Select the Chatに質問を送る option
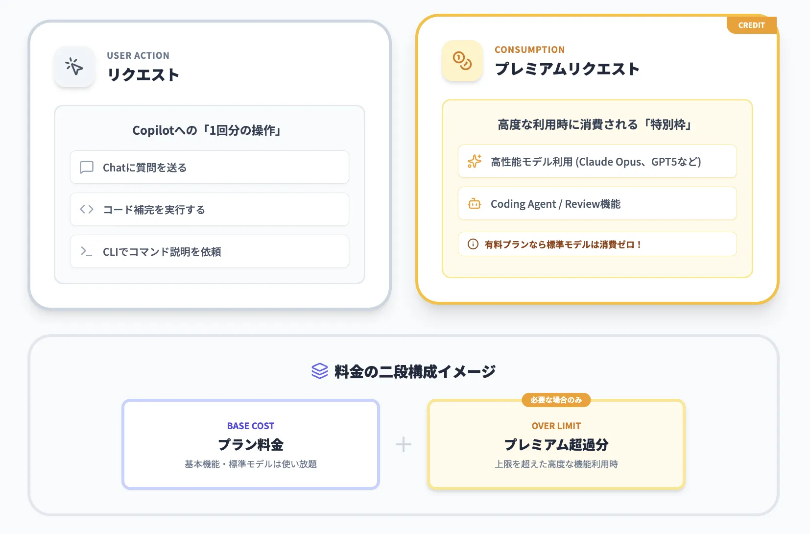810x534 pixels. 209,168
